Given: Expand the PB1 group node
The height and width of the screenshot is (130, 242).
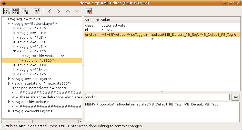Looking at the screenshot, I should coord(14,28).
